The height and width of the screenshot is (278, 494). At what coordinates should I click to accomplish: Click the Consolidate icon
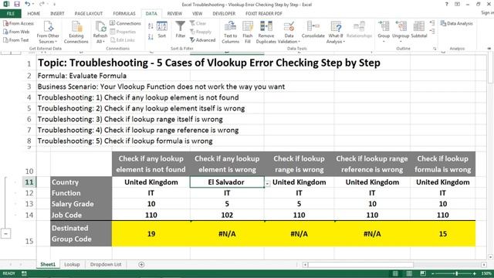[x=313, y=30]
